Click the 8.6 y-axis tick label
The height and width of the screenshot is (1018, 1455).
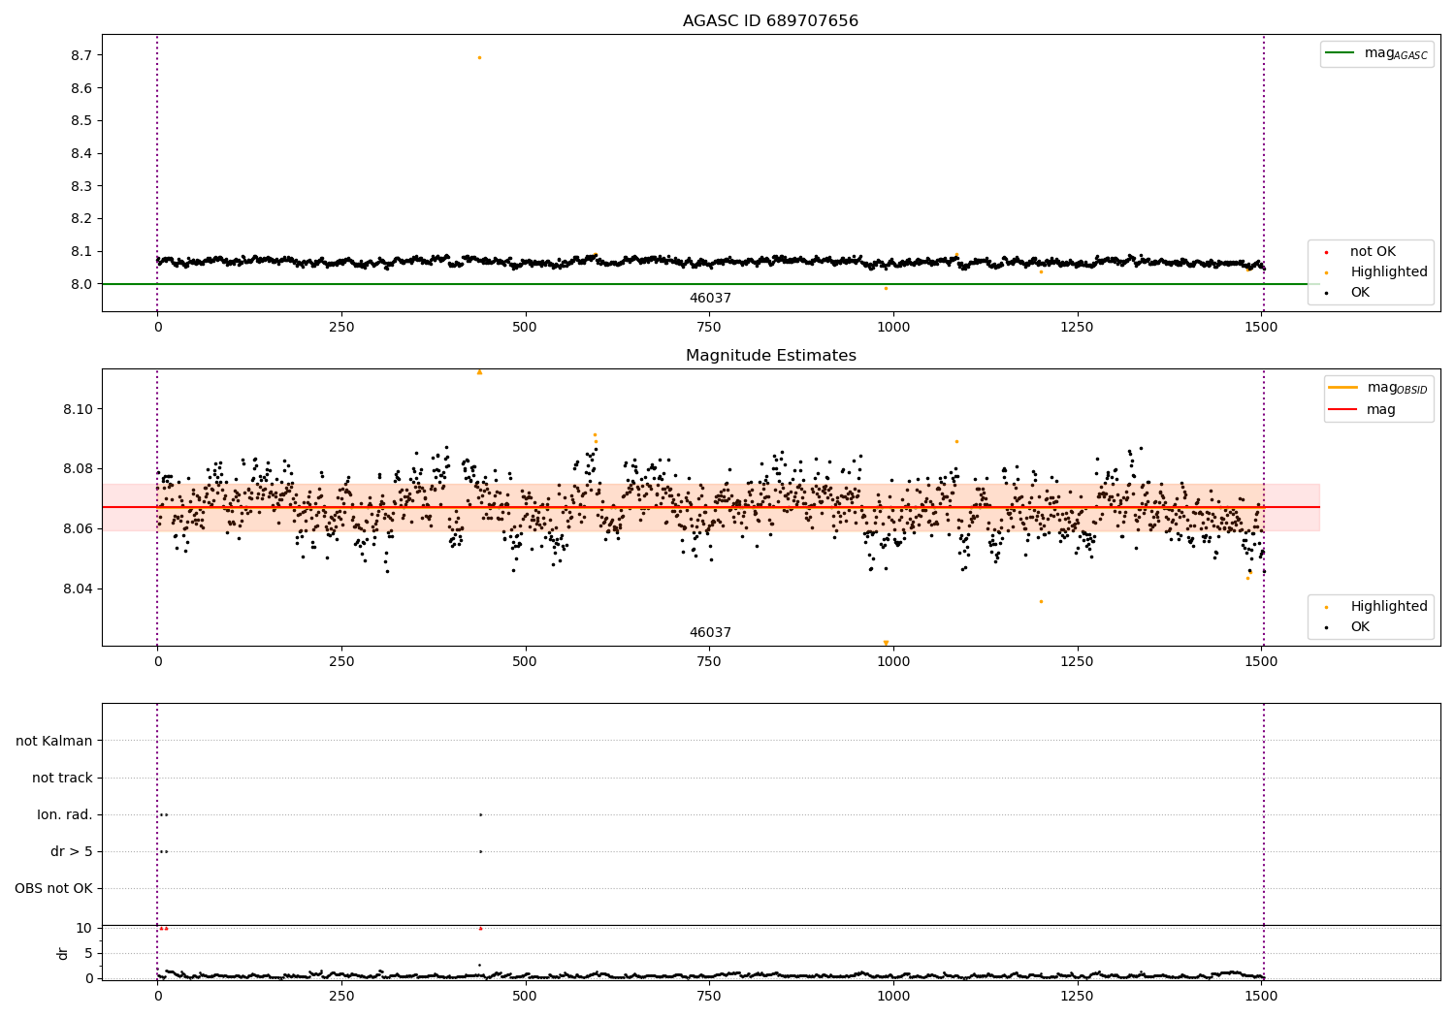point(81,88)
